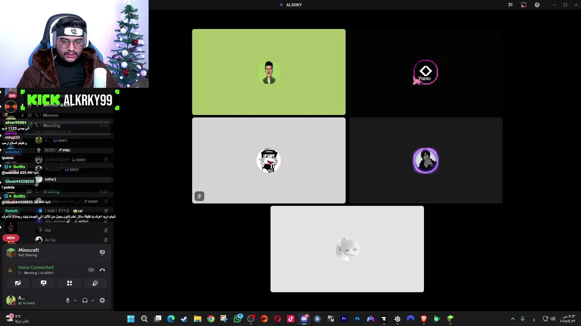
Task: Open Discord inbox flag icon
Action: tap(511, 5)
